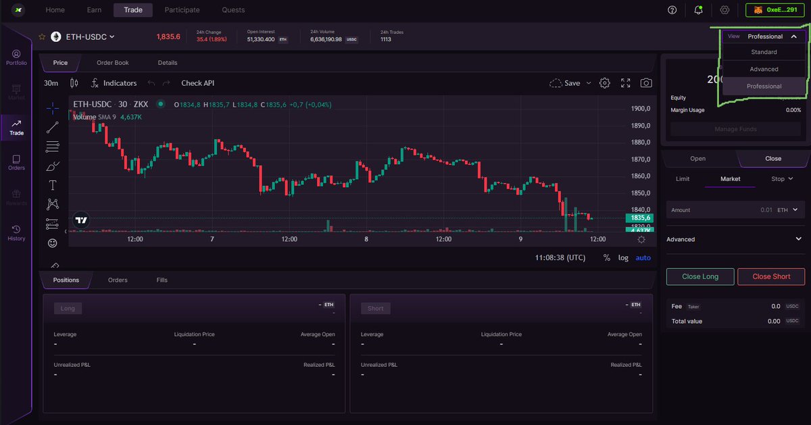The width and height of the screenshot is (811, 425).
Task: Open app settings gear in header
Action: pos(724,10)
